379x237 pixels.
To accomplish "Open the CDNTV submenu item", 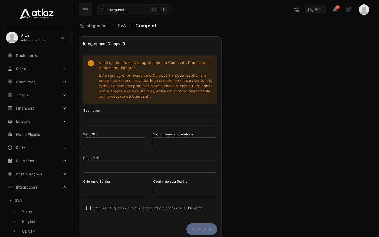I will pyautogui.click(x=29, y=231).
